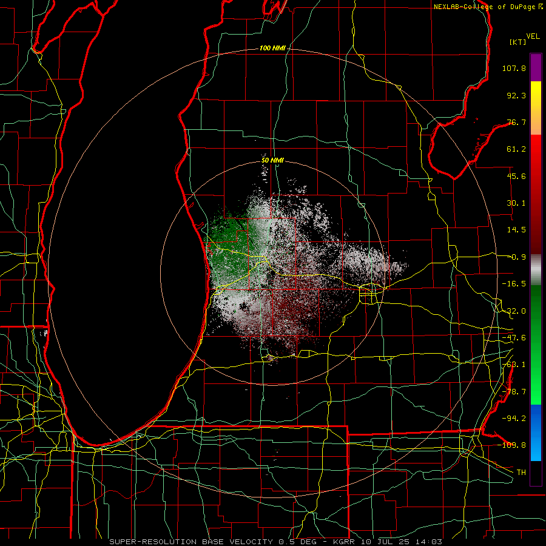The width and height of the screenshot is (546, 546).
Task: Click the '100 NMI' range ring label
Action: tap(272, 48)
